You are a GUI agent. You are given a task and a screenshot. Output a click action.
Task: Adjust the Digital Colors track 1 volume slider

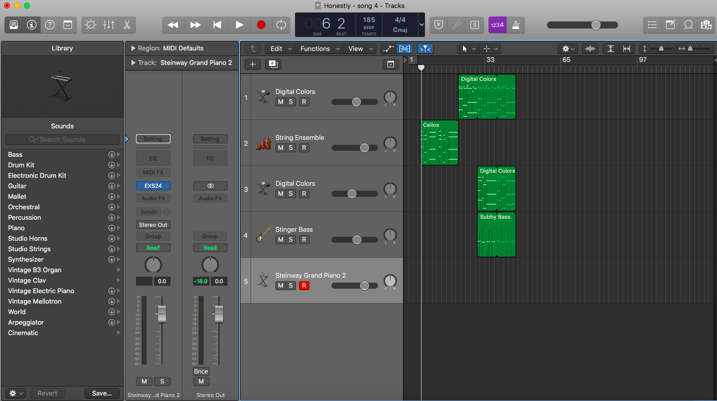pos(356,102)
